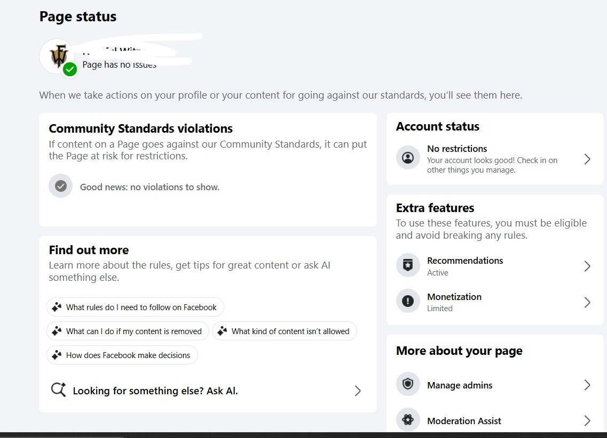The image size is (607, 438).
Task: Click the Manage admins shield icon
Action: (x=408, y=384)
